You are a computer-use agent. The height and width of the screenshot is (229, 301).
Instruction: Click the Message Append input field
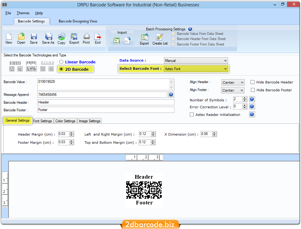[x=102, y=95]
